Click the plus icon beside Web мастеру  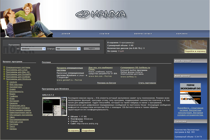click(8, 84)
